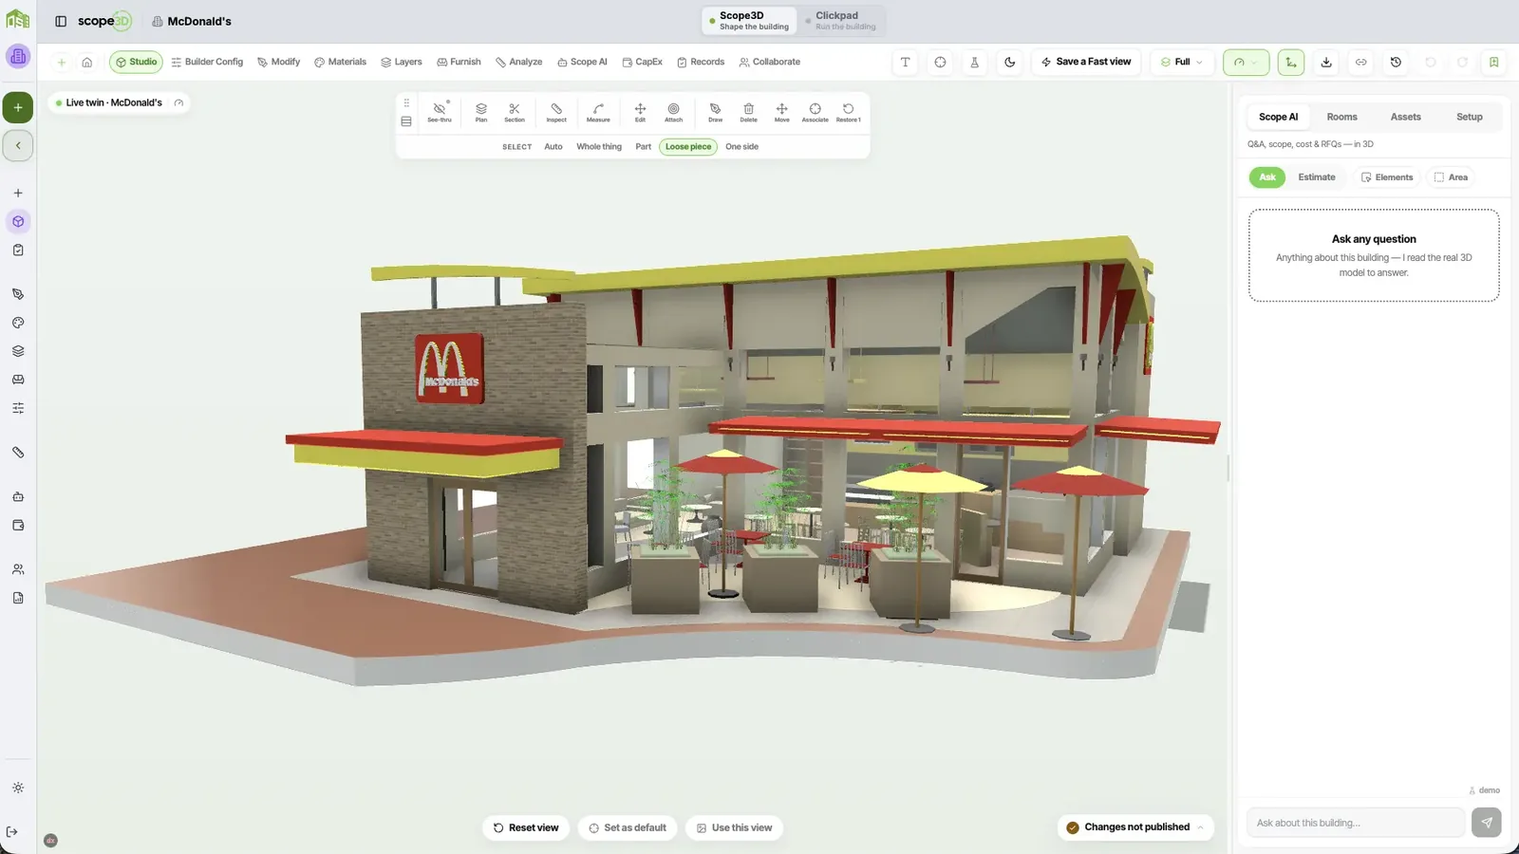Click the purple building avatar icon
This screenshot has height=854, width=1519.
pyautogui.click(x=18, y=56)
